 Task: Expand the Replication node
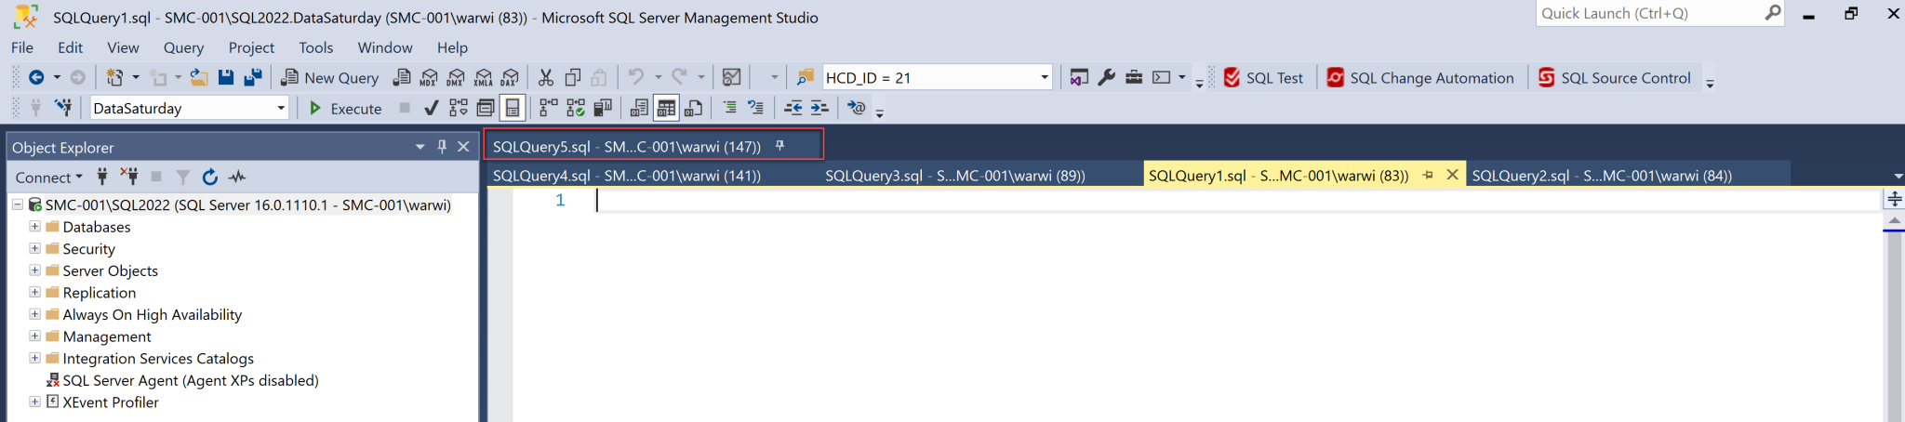[x=34, y=292]
